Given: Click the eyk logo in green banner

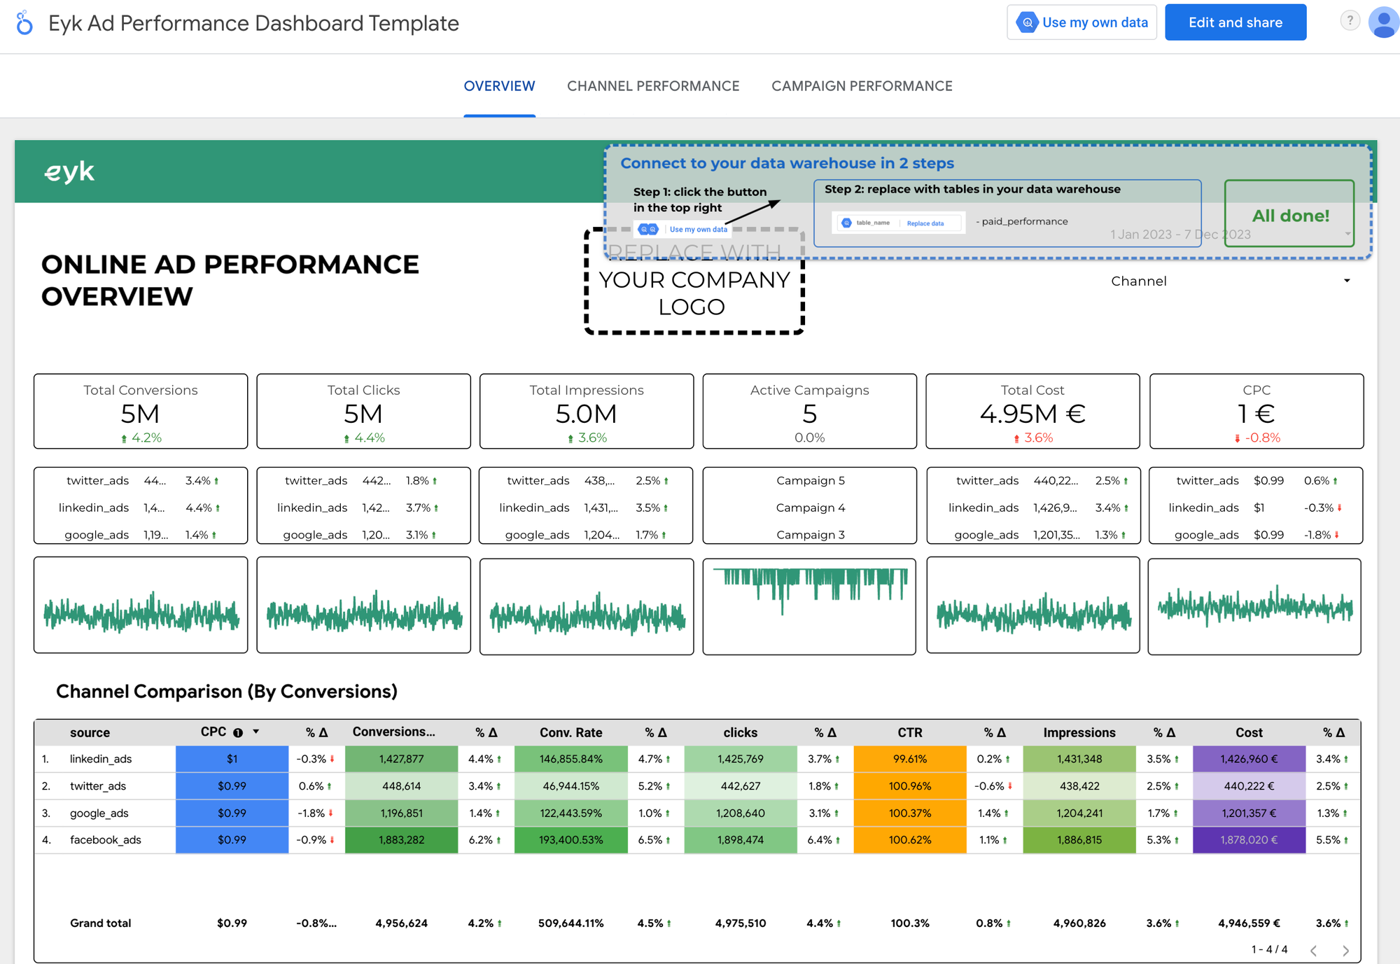Looking at the screenshot, I should (x=69, y=172).
